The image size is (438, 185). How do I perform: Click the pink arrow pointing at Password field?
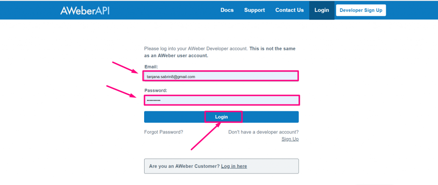122,92
